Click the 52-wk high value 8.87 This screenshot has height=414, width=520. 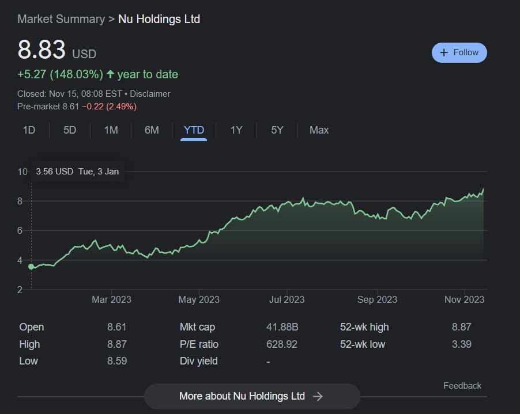(461, 327)
